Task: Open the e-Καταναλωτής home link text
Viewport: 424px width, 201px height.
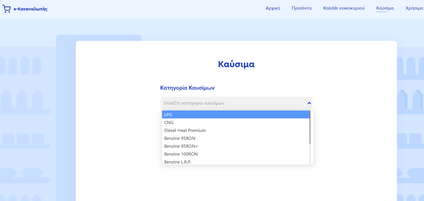Action: pos(30,9)
